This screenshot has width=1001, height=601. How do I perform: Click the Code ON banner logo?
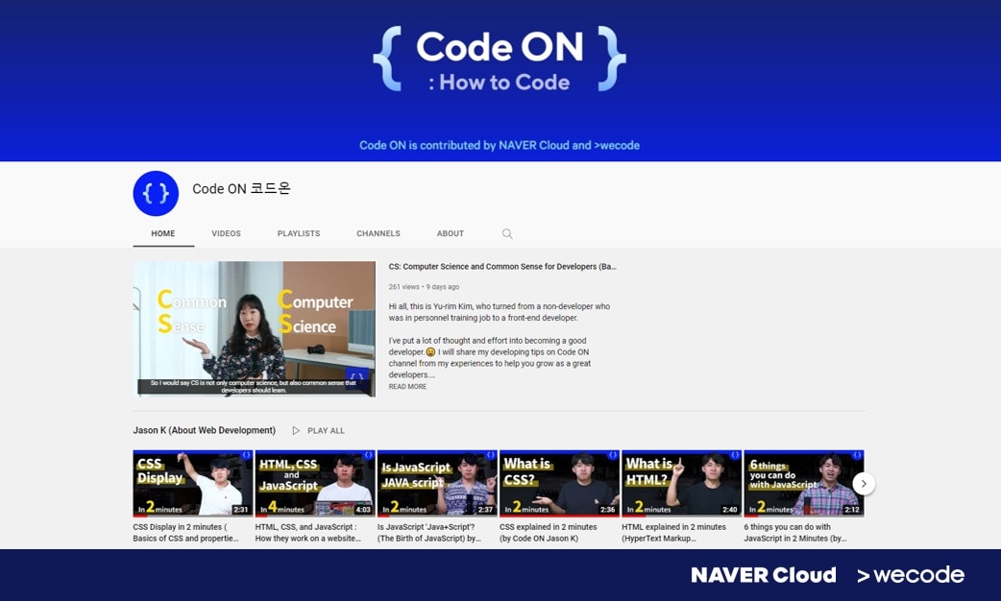500,60
